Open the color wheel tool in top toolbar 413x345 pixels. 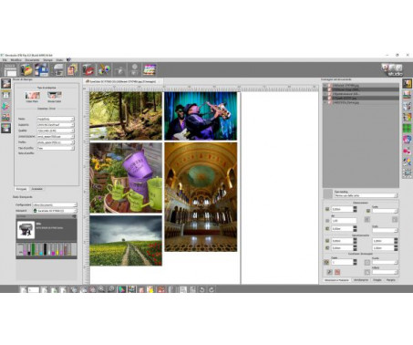click(104, 70)
